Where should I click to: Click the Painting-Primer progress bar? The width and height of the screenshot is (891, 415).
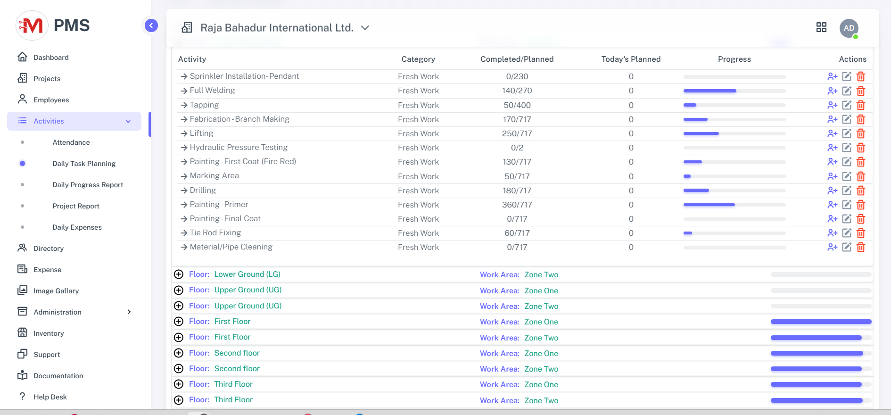(734, 205)
